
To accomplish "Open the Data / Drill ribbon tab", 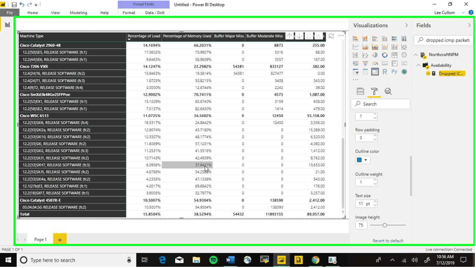I will click(155, 13).
